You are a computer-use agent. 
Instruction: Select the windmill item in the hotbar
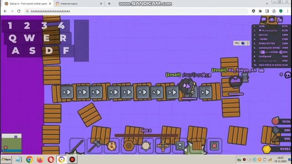coord(163,146)
